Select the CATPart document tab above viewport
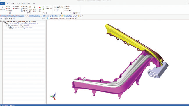 (x=61, y=18)
